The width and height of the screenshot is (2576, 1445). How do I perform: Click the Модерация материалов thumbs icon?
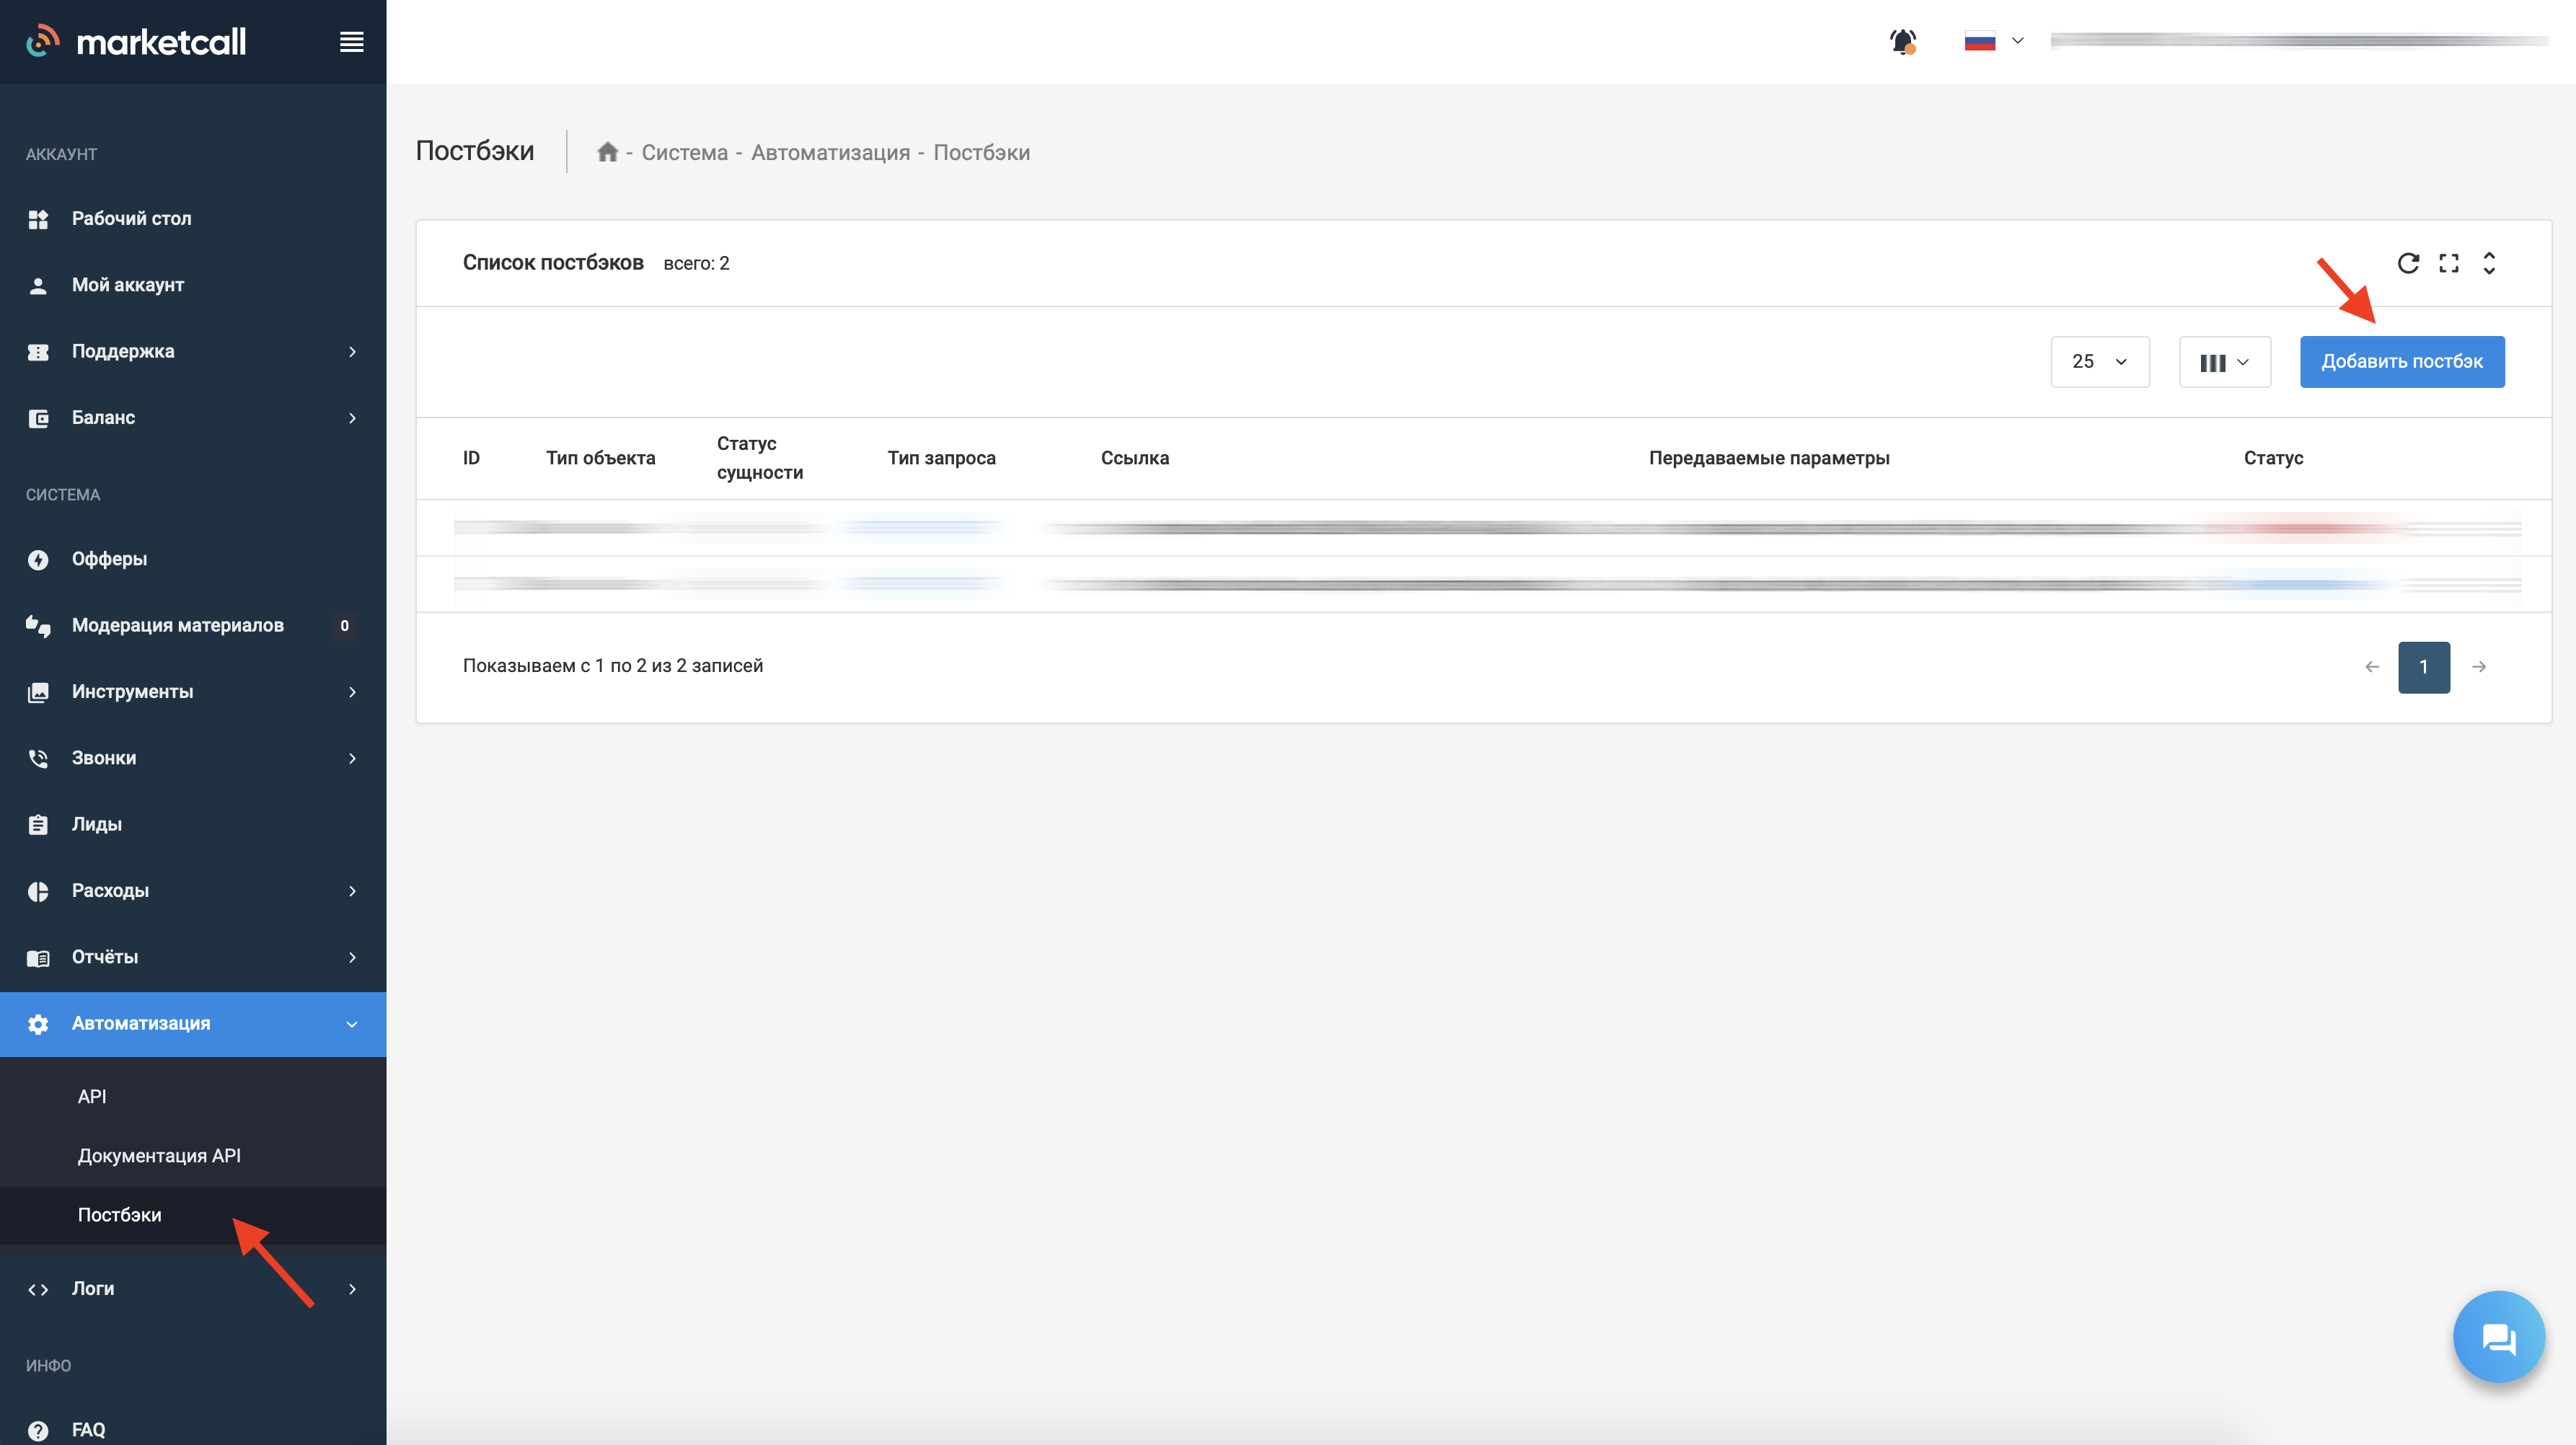click(x=38, y=626)
